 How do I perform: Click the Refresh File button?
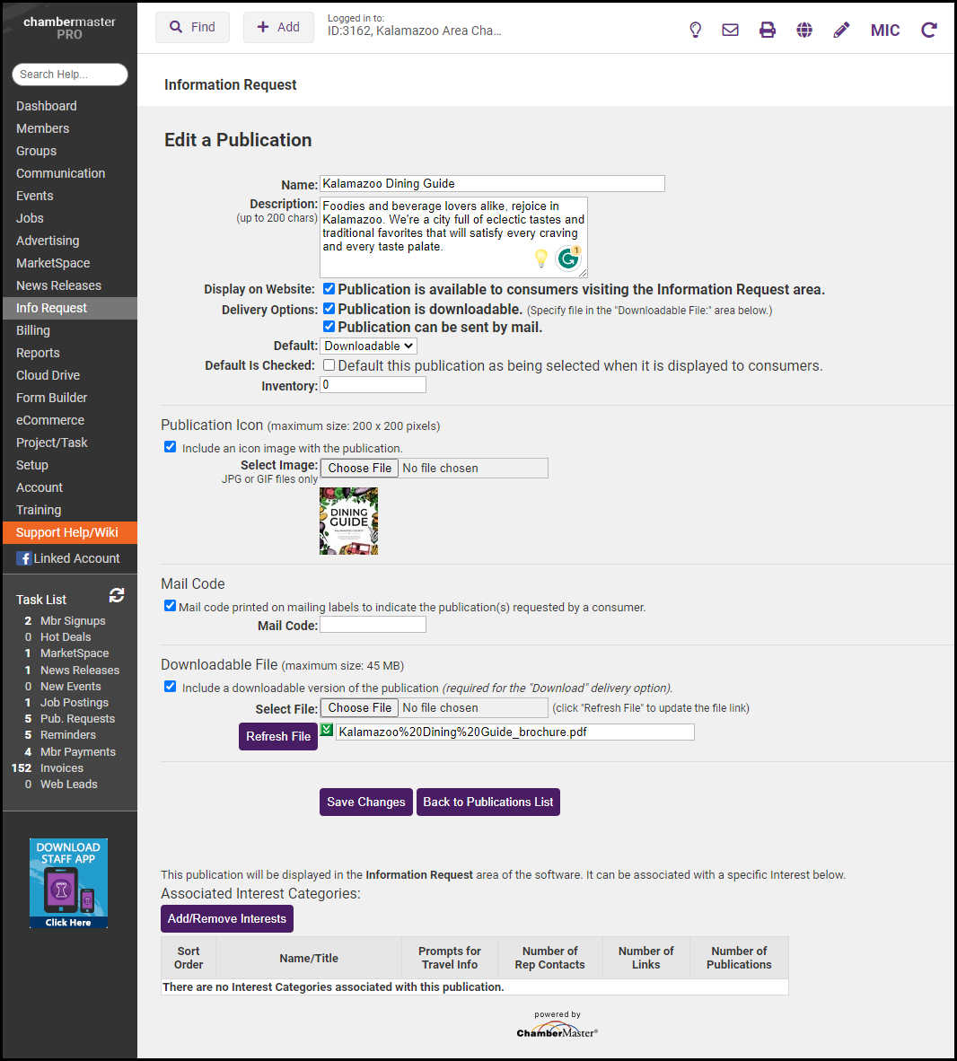pos(278,736)
